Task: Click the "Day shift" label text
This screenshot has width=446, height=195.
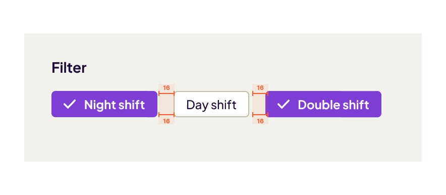Action: pos(211,105)
